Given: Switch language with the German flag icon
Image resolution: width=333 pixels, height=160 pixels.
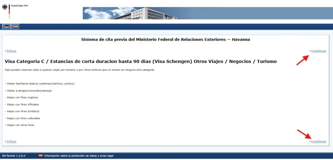Looking at the screenshot, I should 7,27.
